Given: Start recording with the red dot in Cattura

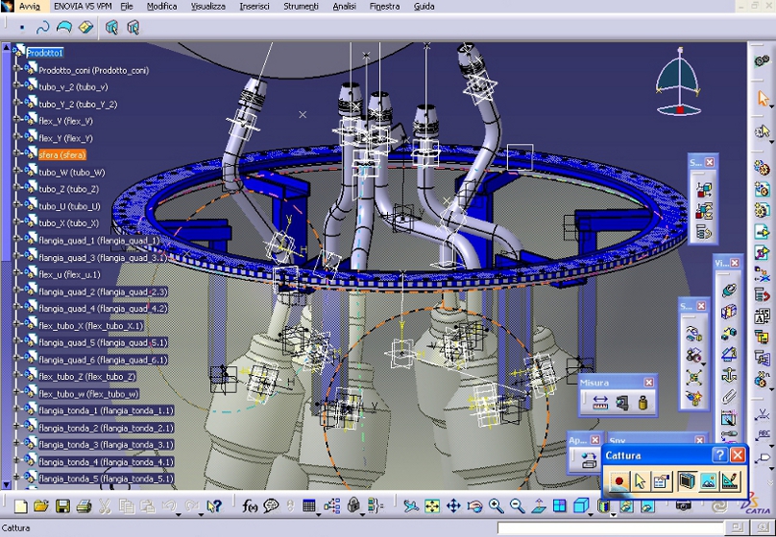Looking at the screenshot, I should pyautogui.click(x=618, y=480).
